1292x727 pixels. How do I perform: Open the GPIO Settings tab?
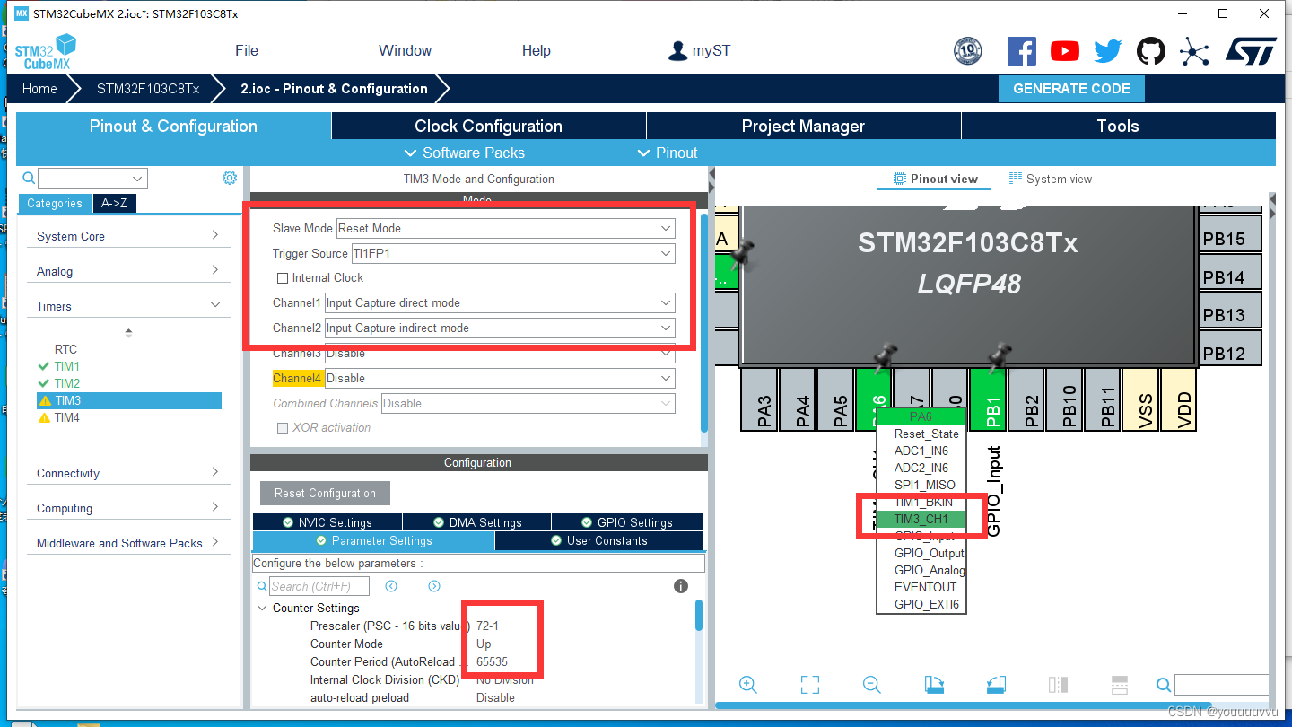626,522
